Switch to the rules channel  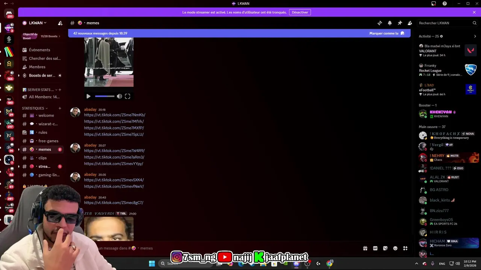coord(41,132)
